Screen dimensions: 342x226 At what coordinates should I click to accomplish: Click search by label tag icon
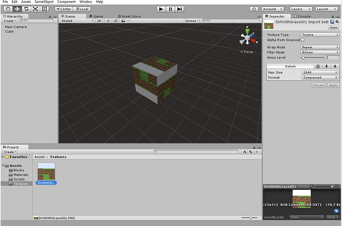[251, 152]
